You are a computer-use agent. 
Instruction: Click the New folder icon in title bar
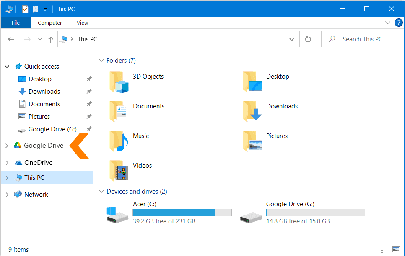click(35, 9)
